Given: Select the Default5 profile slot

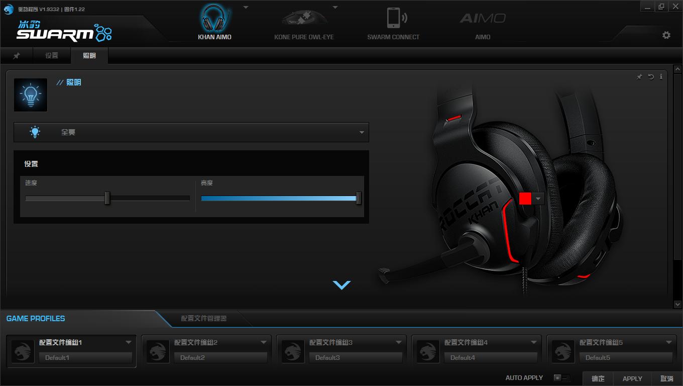Looking at the screenshot, I should click(626, 358).
